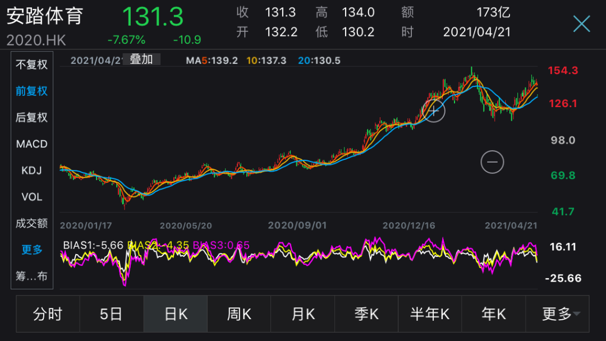Switch to 周K weekly candlestick tab
606x341 pixels.
tap(239, 314)
